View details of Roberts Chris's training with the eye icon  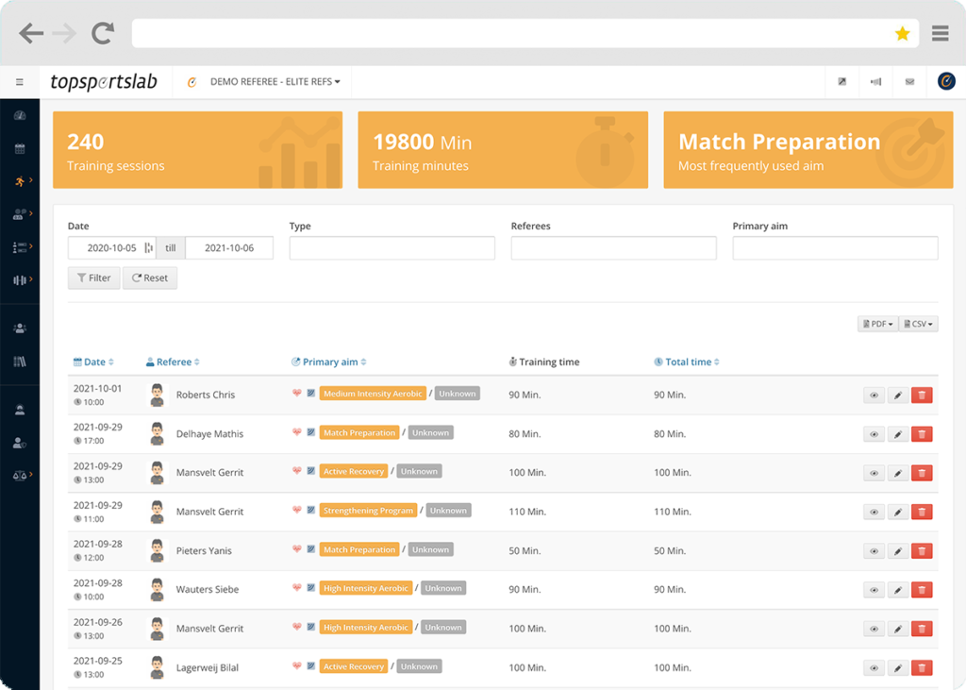pyautogui.click(x=874, y=395)
